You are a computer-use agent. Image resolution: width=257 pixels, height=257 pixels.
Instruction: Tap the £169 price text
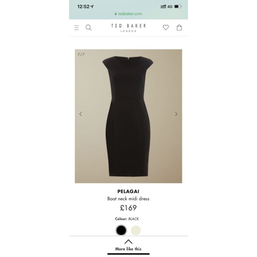[128, 208]
